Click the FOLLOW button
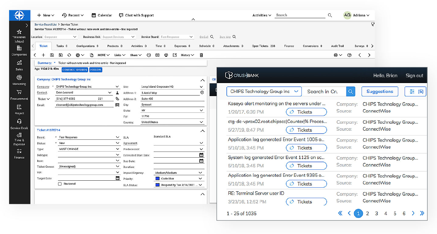This screenshot has height=234, width=437. (x=96, y=70)
